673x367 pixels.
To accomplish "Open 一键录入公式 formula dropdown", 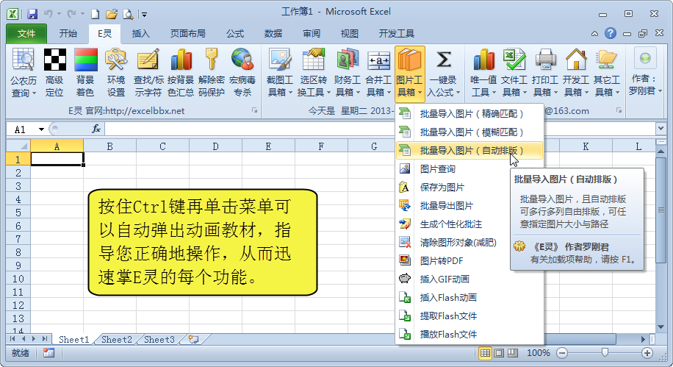I will click(x=443, y=72).
